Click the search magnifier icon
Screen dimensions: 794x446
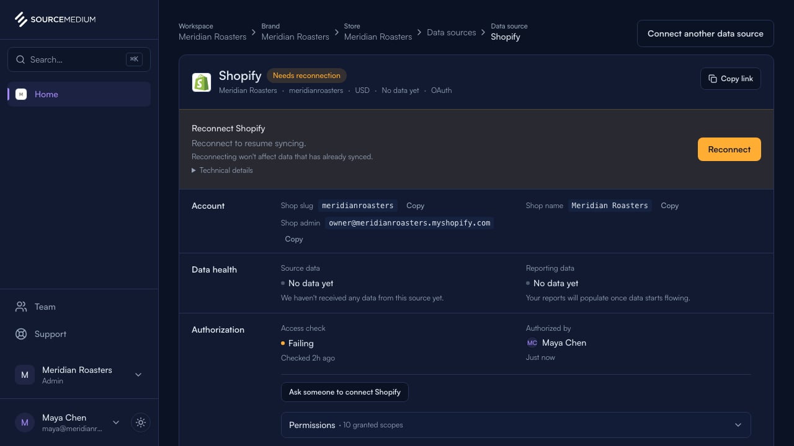(x=20, y=59)
